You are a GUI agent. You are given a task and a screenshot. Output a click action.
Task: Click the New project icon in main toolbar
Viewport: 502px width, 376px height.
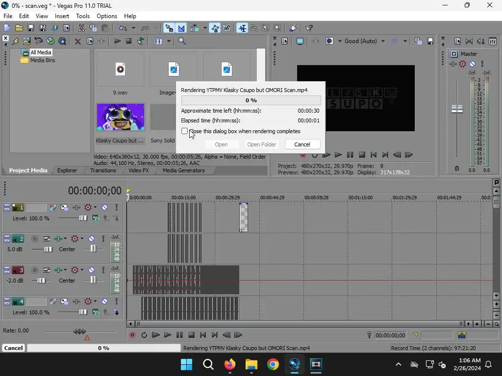click(7, 28)
